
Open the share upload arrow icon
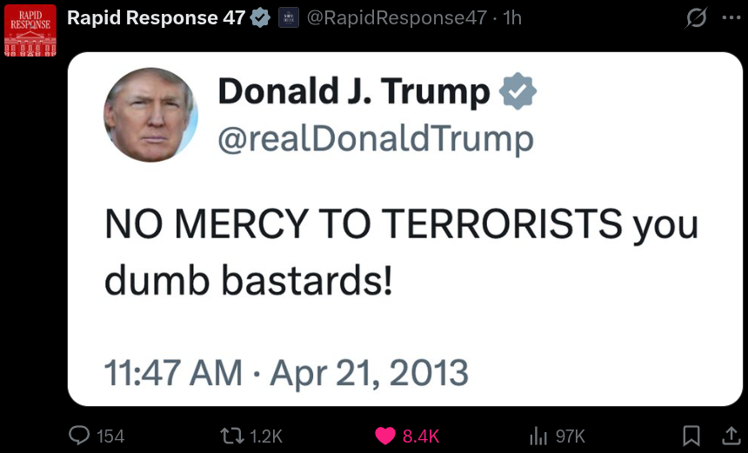[731, 436]
